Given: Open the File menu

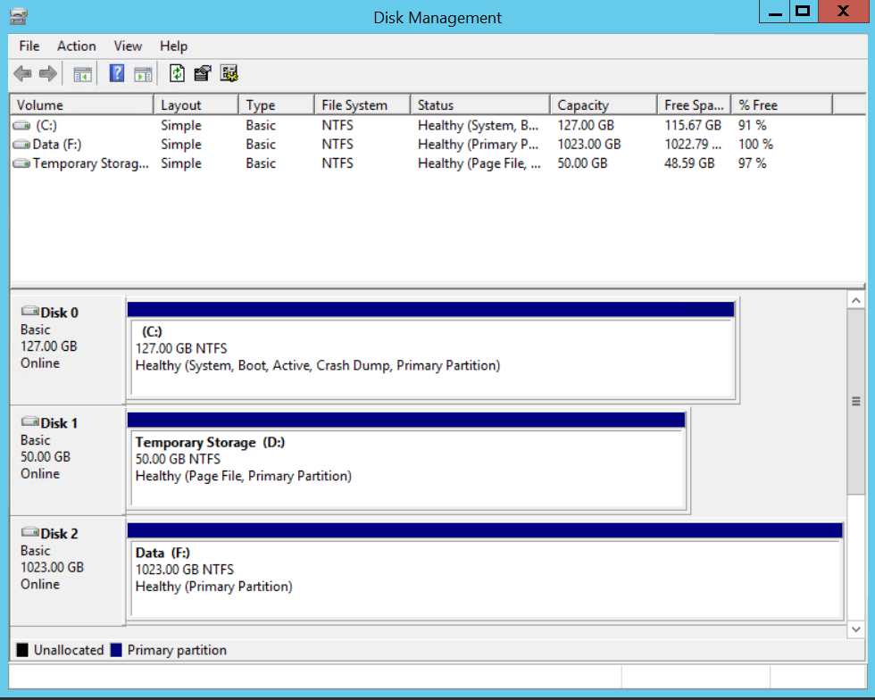Looking at the screenshot, I should tap(29, 46).
